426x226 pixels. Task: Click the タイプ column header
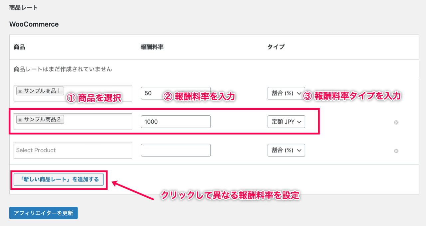(276, 47)
